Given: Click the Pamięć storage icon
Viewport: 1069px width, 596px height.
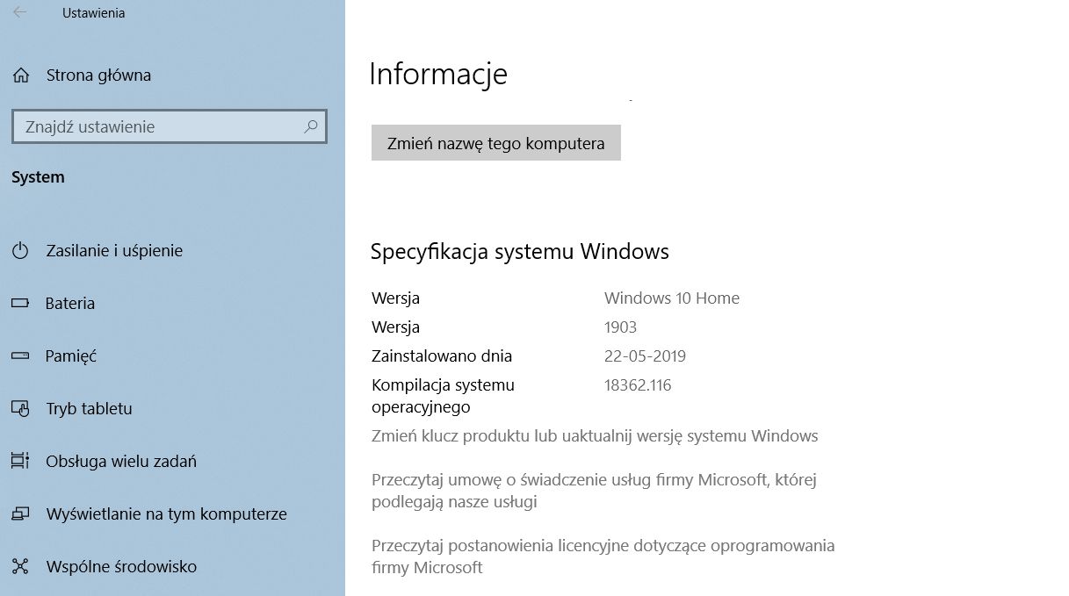Looking at the screenshot, I should click(x=20, y=356).
